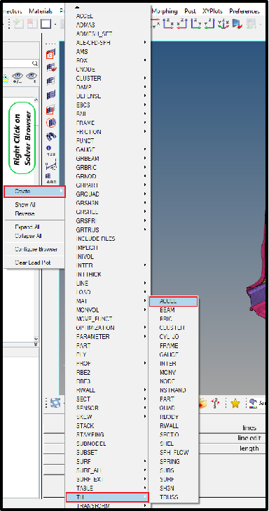Click the green plus new entity icon
The height and width of the screenshot is (511, 269).
(18, 24)
